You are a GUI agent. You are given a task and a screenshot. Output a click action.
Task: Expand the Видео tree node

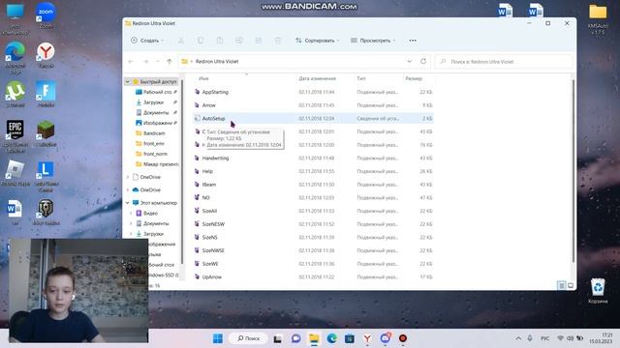click(x=132, y=213)
